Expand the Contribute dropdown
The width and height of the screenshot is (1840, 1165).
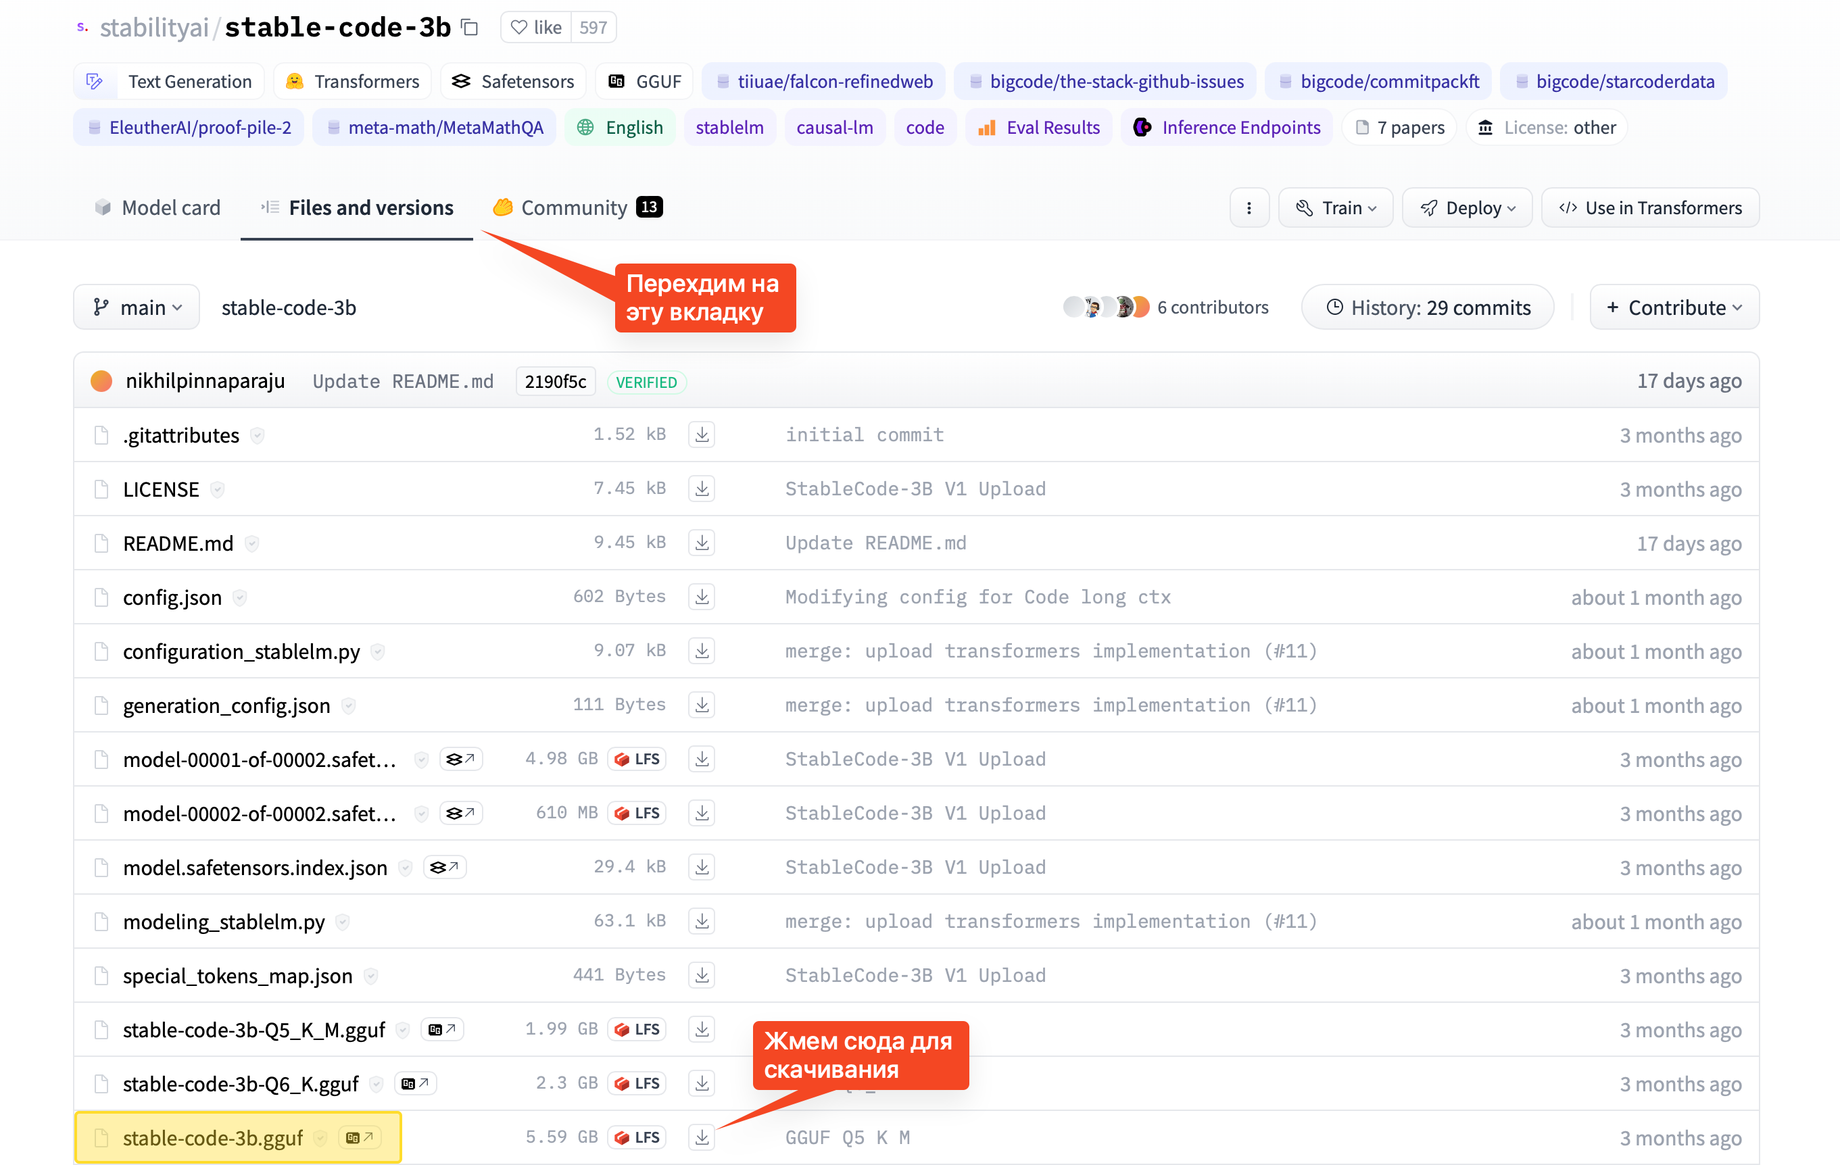(x=1674, y=307)
